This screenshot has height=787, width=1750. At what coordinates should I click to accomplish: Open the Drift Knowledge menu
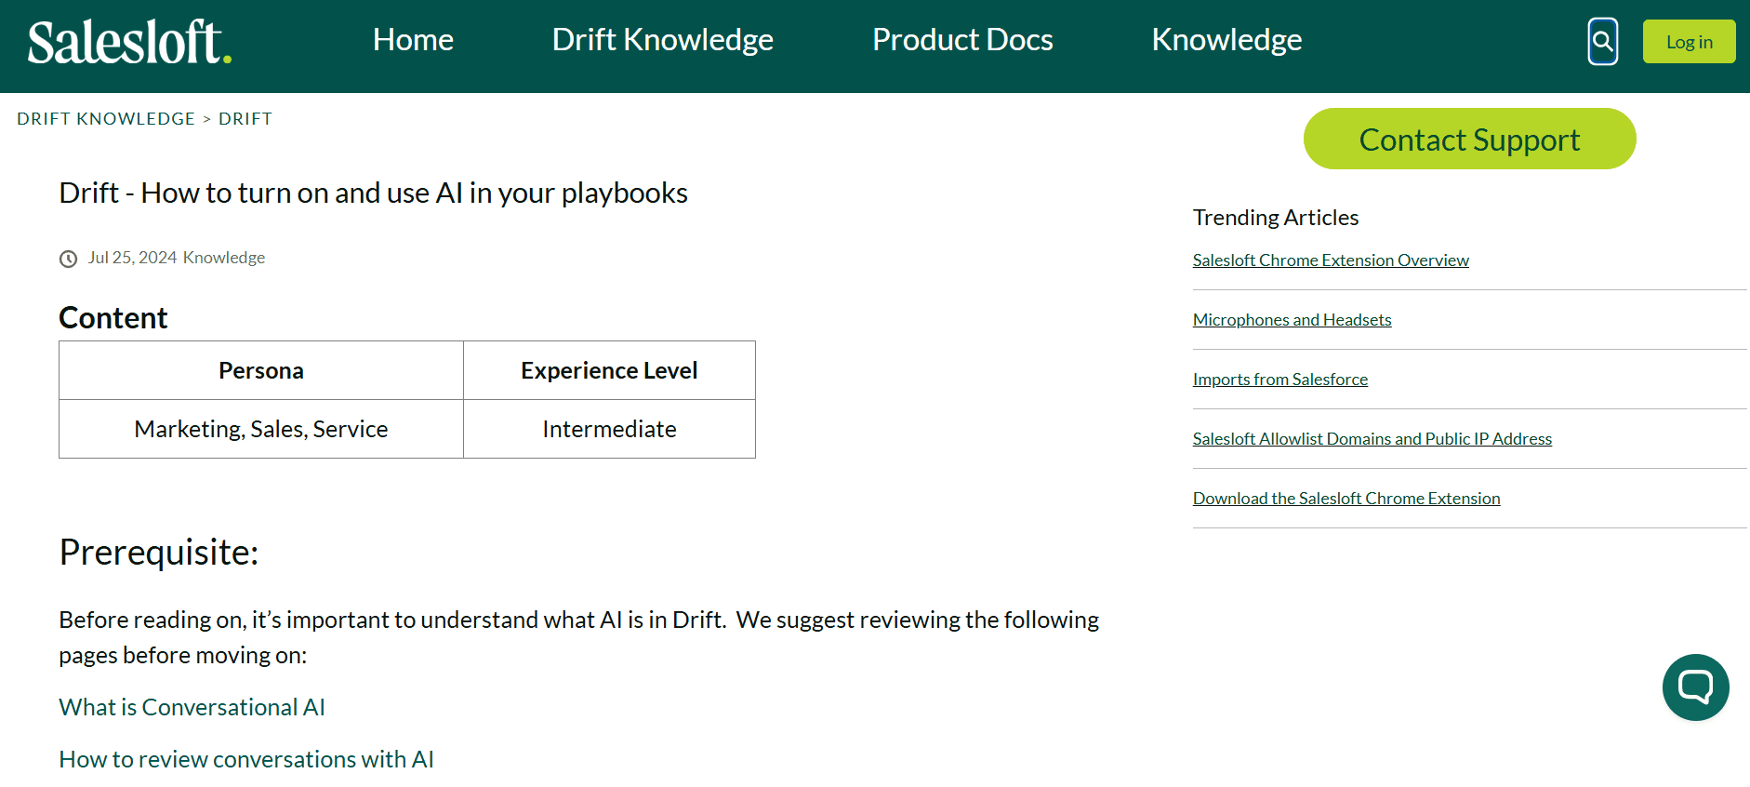tap(662, 40)
